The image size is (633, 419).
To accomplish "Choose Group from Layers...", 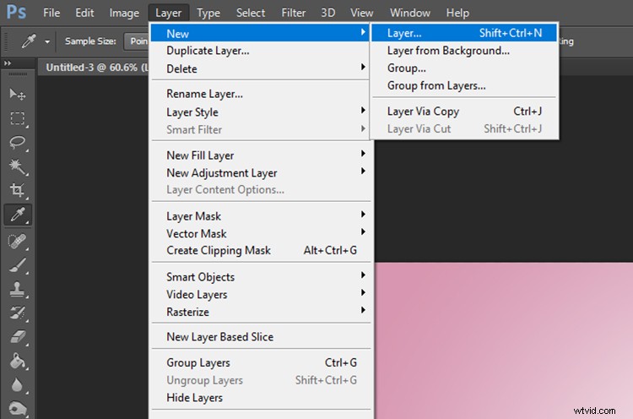I will click(x=464, y=85).
